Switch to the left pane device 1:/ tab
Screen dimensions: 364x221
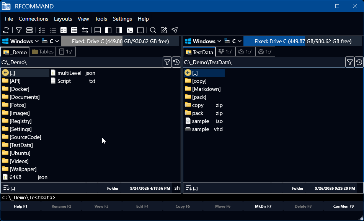coord(66,52)
